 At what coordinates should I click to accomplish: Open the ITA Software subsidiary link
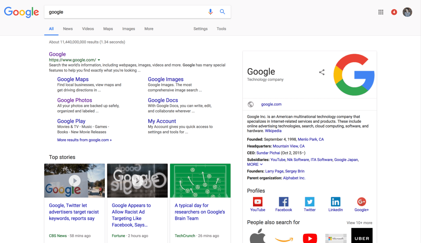(322, 160)
